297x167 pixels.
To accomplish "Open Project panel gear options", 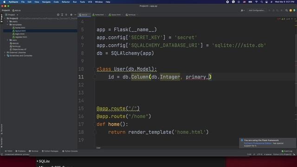I will click(x=71, y=15).
